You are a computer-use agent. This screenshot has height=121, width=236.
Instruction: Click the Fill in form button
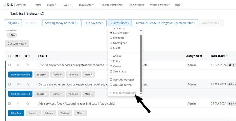16,113
